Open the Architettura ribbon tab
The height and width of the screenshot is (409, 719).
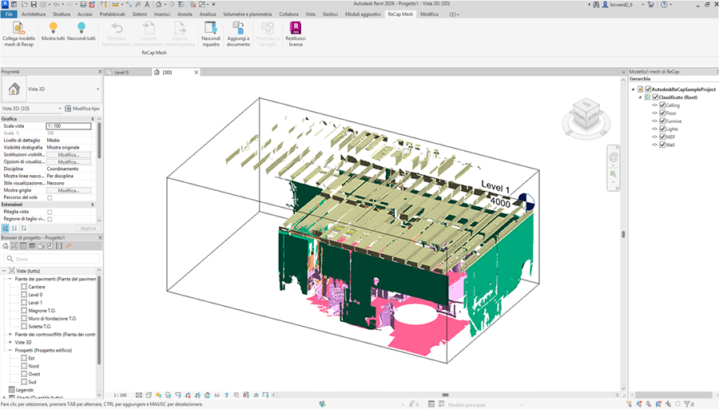[x=34, y=14]
